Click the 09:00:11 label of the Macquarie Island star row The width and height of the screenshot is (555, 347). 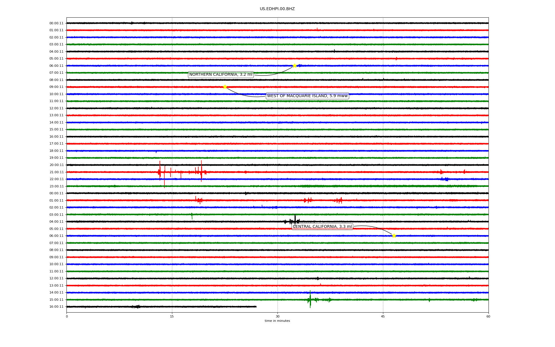click(56, 87)
